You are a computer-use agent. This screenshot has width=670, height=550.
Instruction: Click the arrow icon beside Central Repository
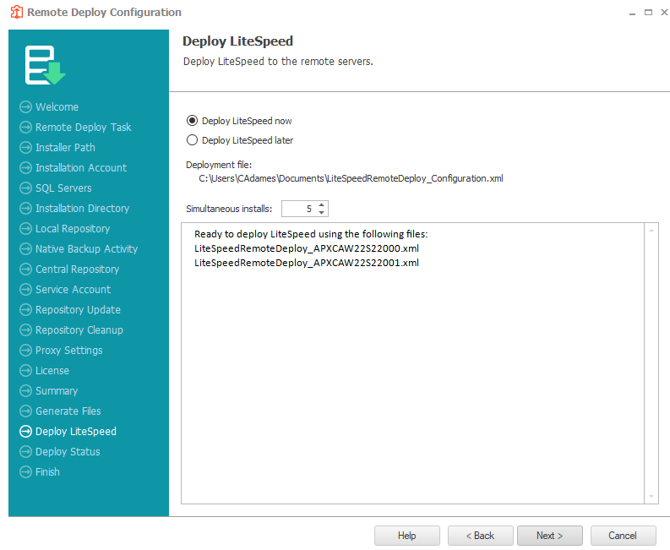tap(25, 270)
